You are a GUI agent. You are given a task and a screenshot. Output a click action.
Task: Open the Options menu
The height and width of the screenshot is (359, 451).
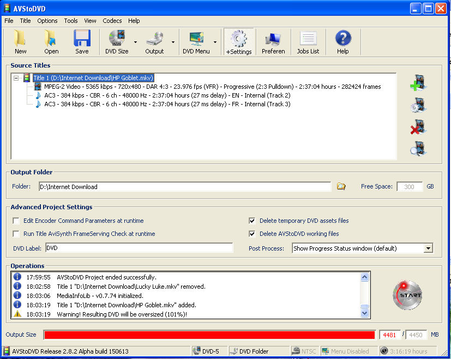click(x=47, y=21)
